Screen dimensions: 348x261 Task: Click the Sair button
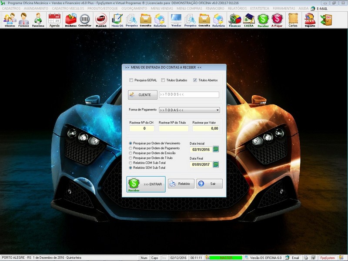tap(209, 184)
